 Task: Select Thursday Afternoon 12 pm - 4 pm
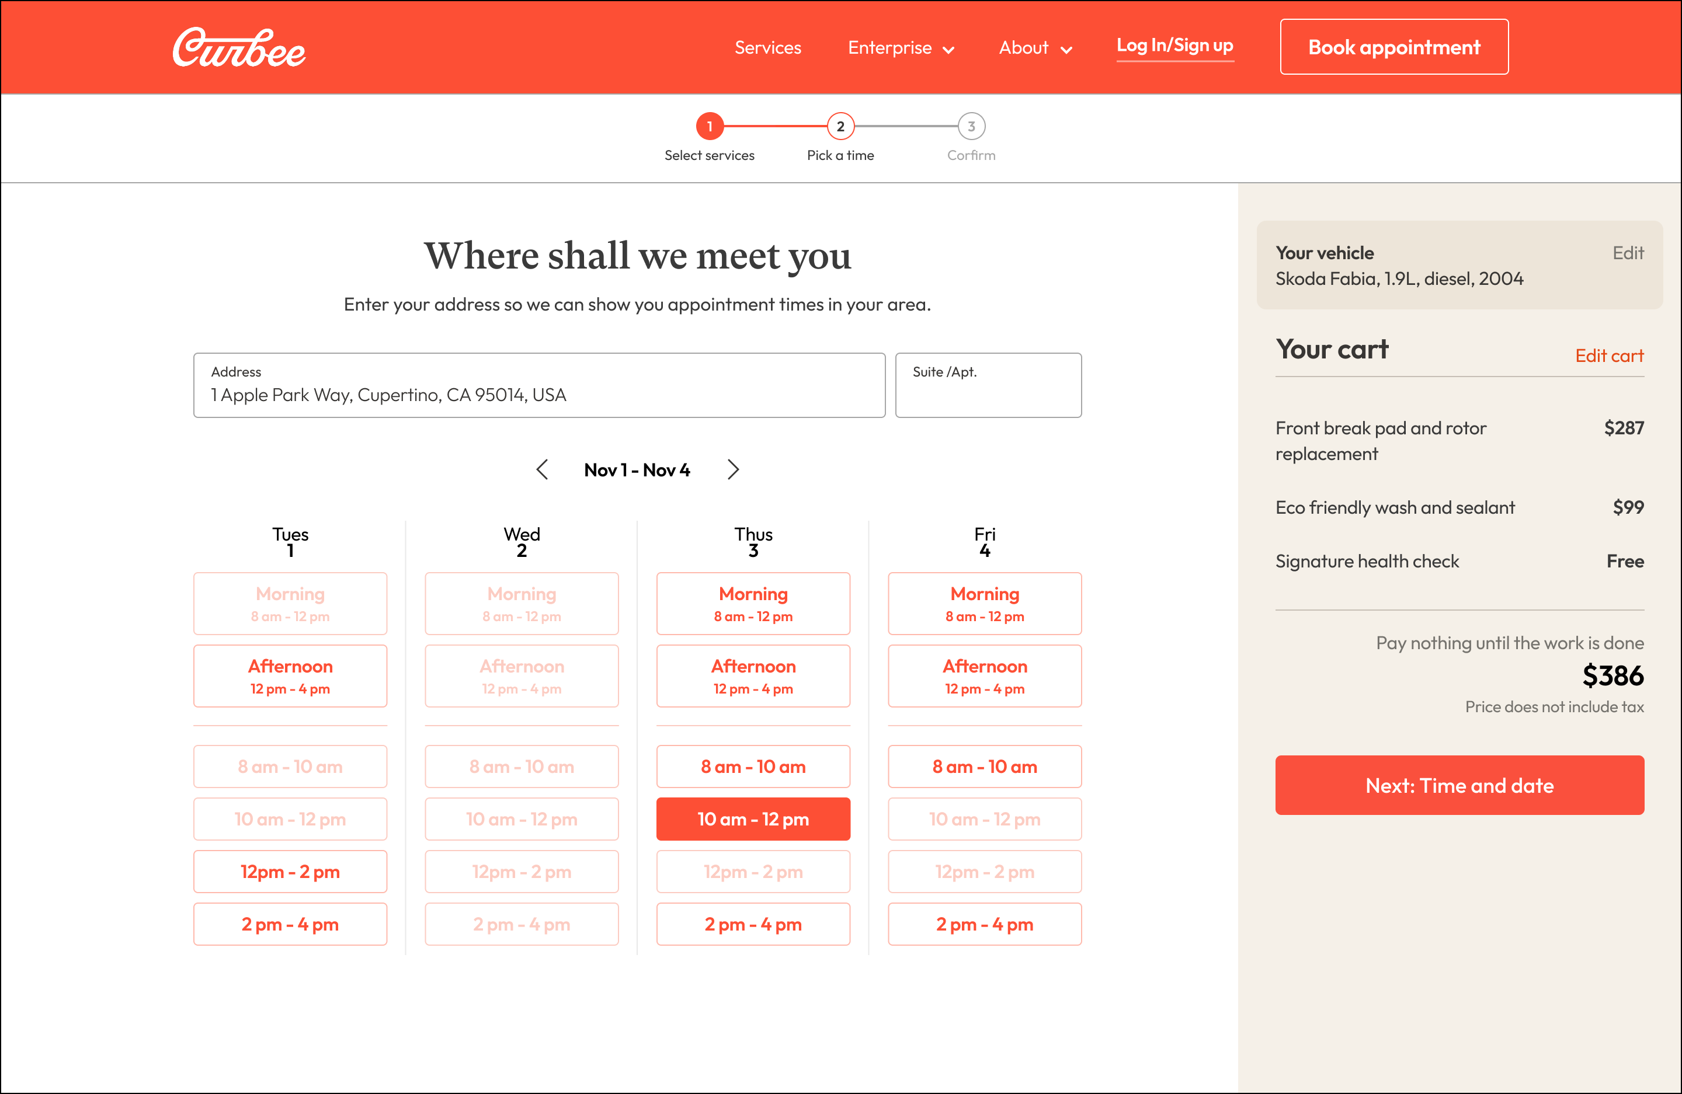[753, 676]
